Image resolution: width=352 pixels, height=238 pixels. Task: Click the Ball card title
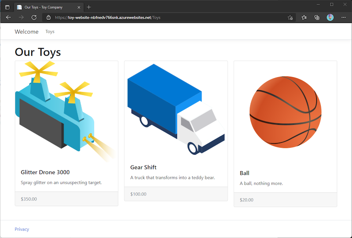point(245,173)
